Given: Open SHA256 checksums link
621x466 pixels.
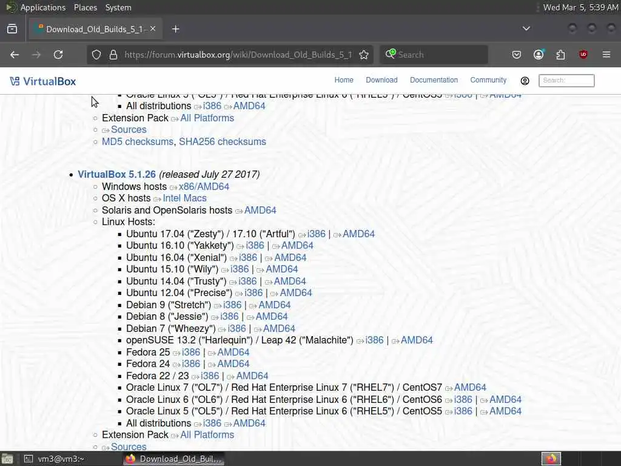Looking at the screenshot, I should 223,142.
